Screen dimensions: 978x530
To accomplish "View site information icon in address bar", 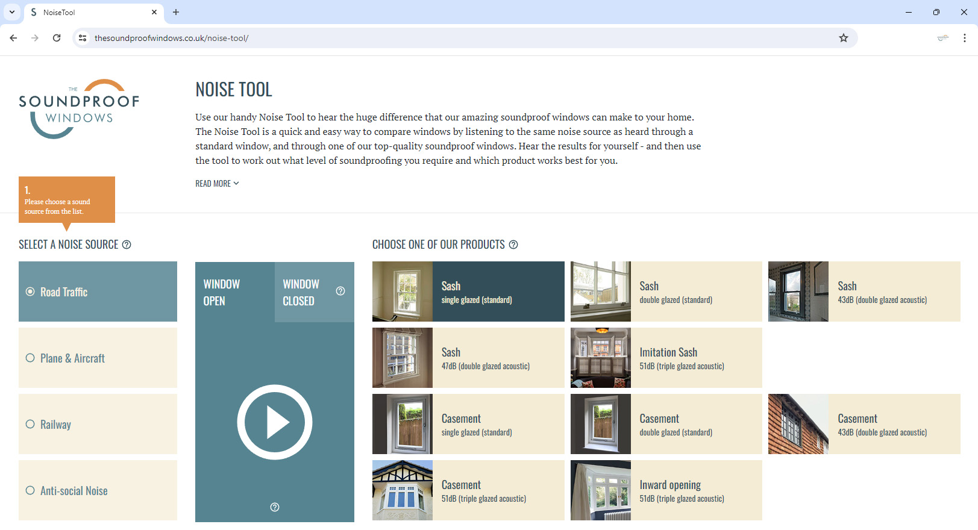I will pyautogui.click(x=83, y=38).
